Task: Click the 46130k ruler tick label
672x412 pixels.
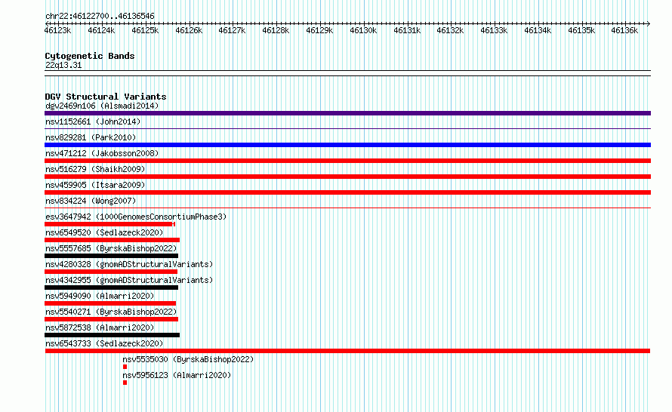Action: tap(363, 30)
